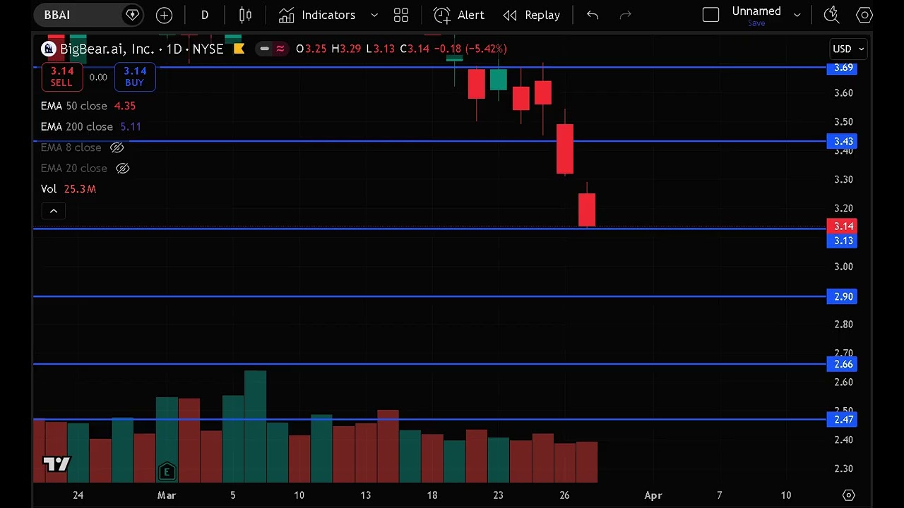904x508 pixels.
Task: Create a price Alert
Action: (459, 15)
